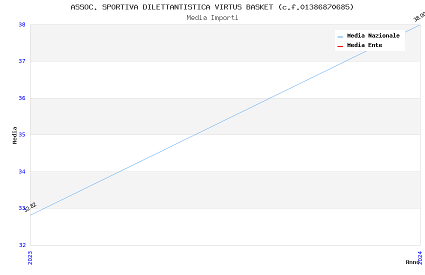The height and width of the screenshot is (275, 425).
Task: Click the 38 y-axis tick label
Action: [x=22, y=24]
